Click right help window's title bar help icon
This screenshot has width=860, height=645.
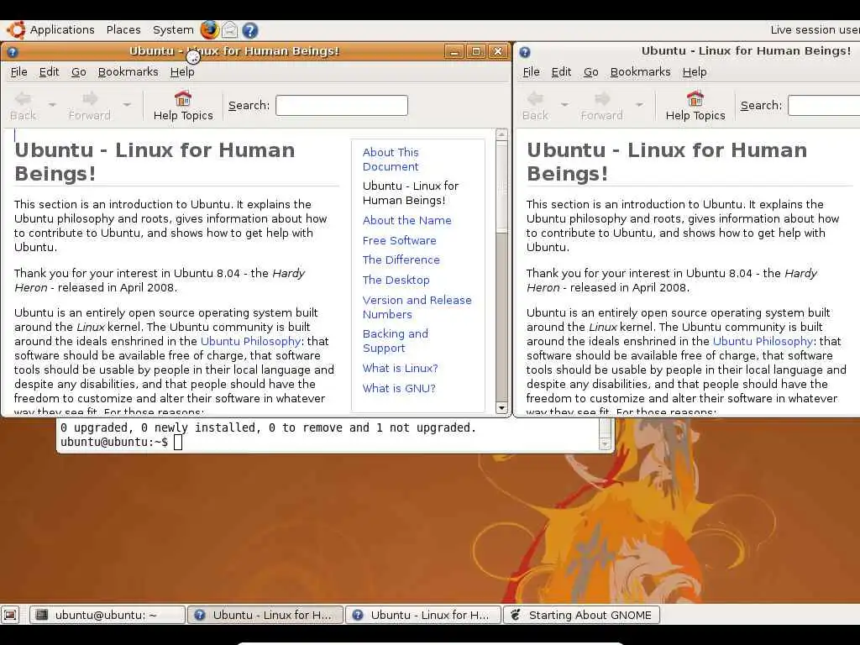click(x=525, y=52)
